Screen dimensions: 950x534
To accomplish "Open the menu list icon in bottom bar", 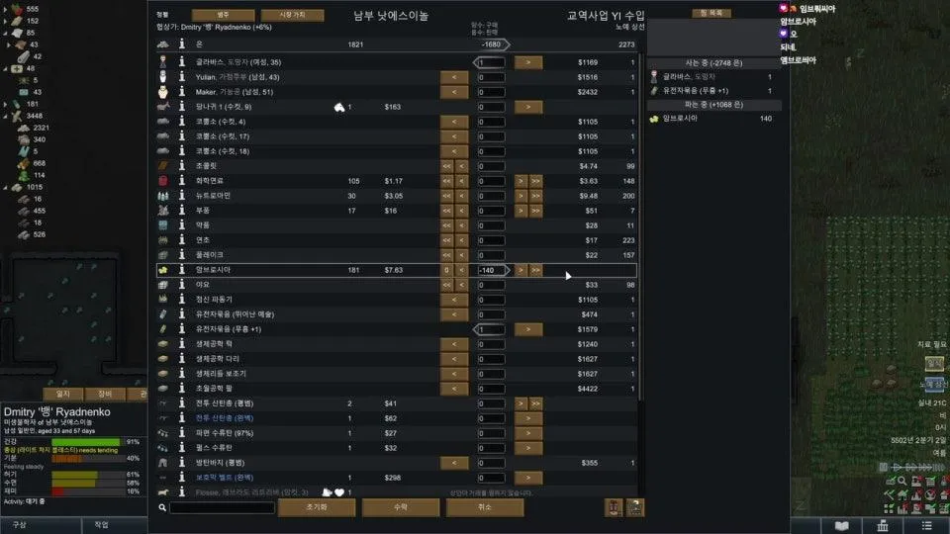I will 927,525.
